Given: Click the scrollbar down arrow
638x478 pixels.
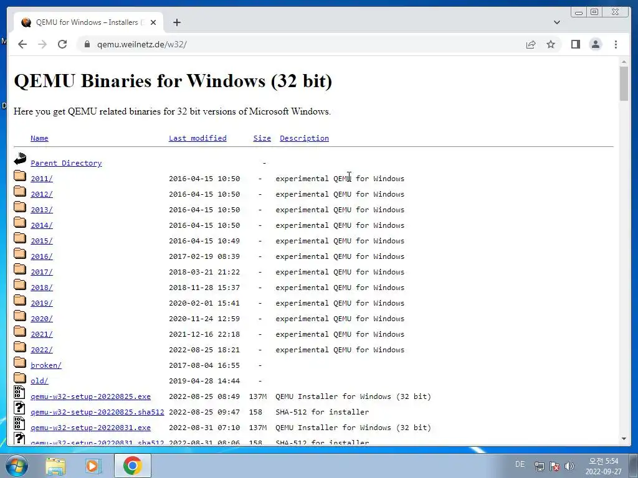Looking at the screenshot, I should [x=624, y=439].
